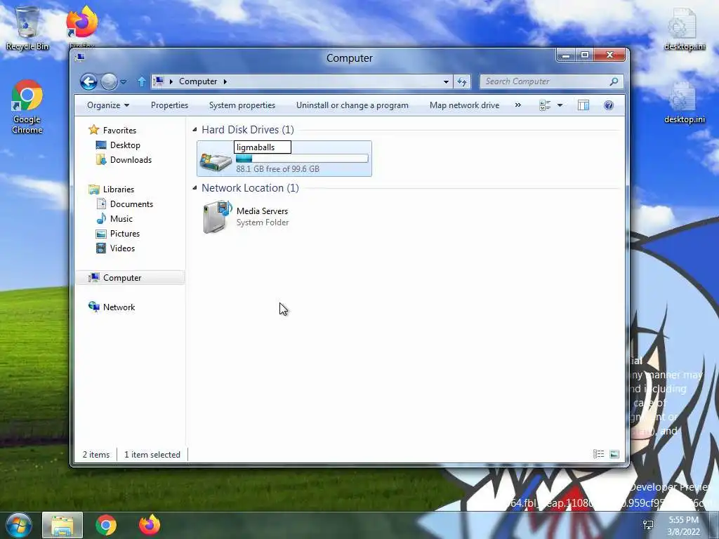Open address bar history dropdown
This screenshot has width=719, height=539.
[x=446, y=81]
